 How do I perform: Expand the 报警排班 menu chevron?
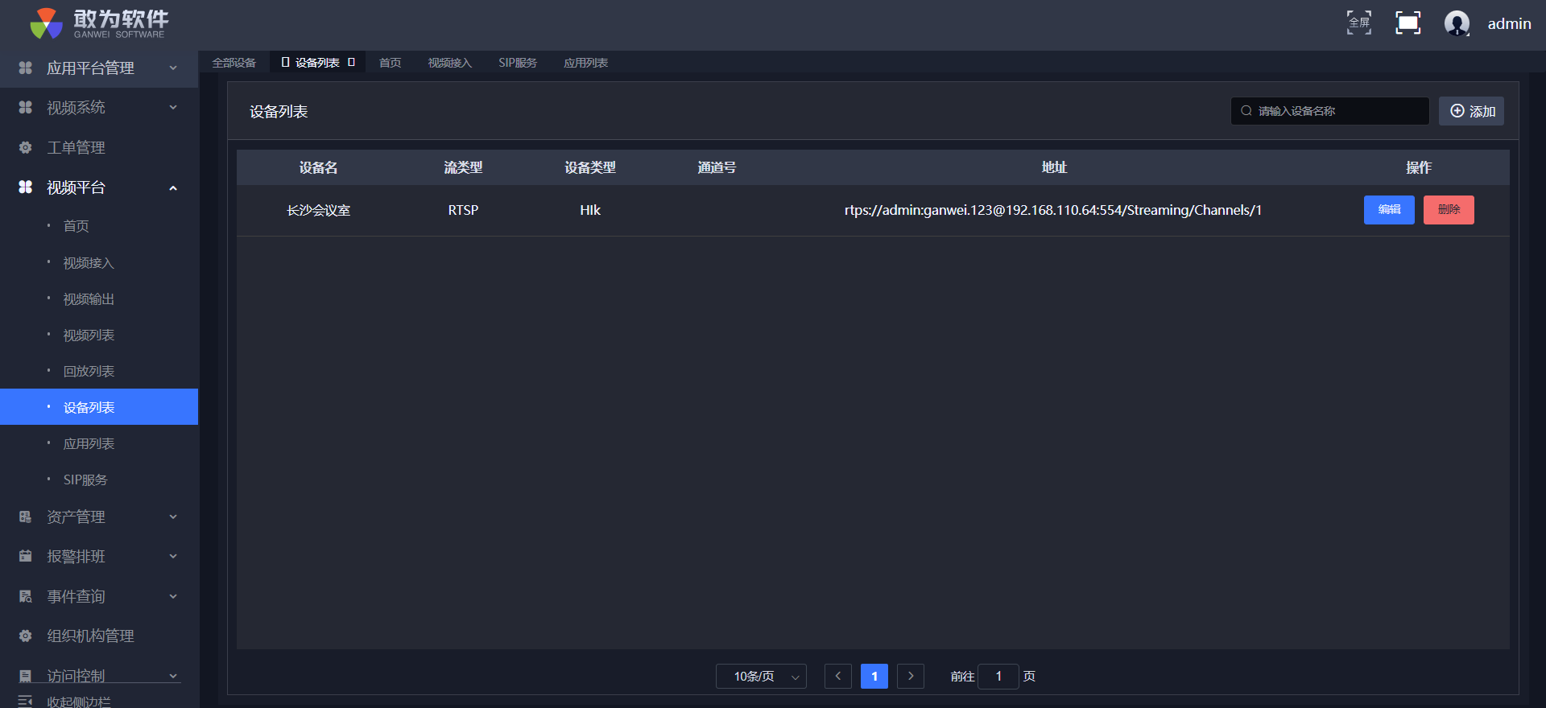click(172, 556)
